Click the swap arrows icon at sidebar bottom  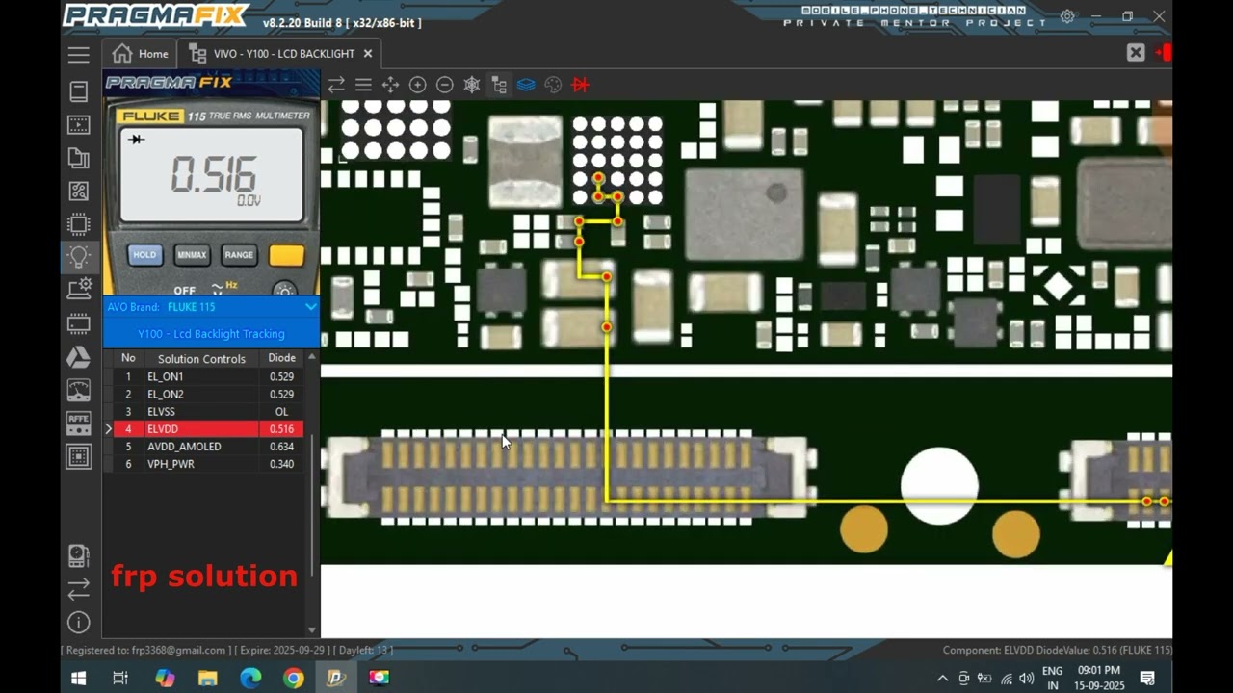[x=79, y=588]
